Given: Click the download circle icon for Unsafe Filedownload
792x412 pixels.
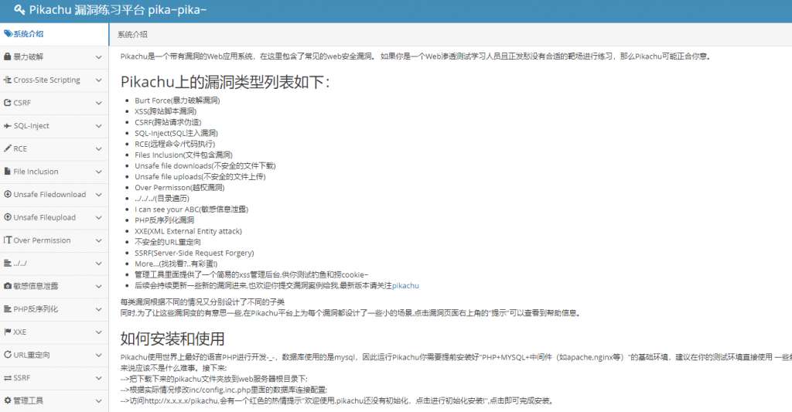Looking at the screenshot, I should tap(8, 194).
